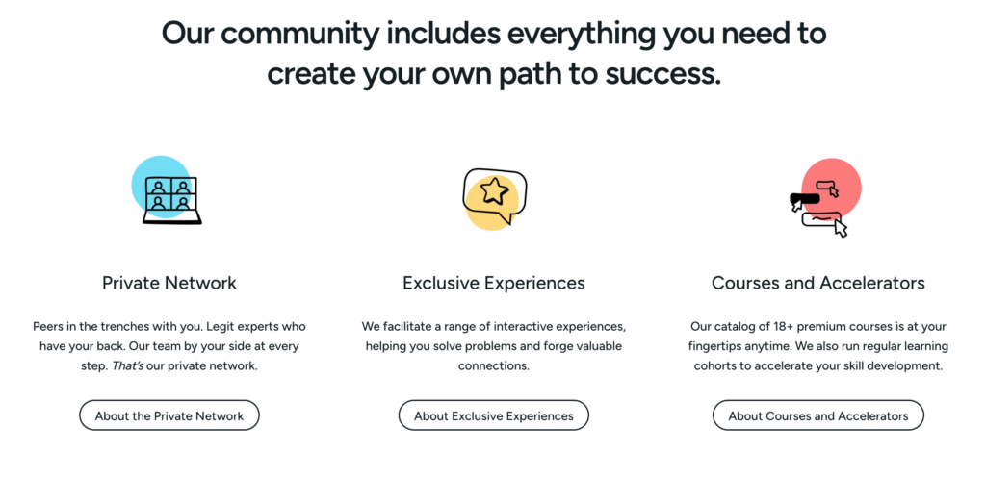Screen dimensions: 986x478
Task: Click the Exclusive Experiences heading
Action: pyautogui.click(x=494, y=283)
